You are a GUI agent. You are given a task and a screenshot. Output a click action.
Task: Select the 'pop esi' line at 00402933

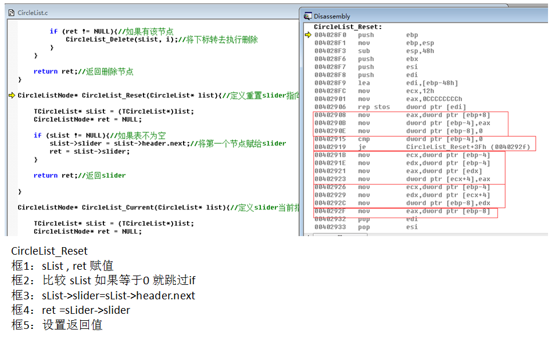[366, 227]
